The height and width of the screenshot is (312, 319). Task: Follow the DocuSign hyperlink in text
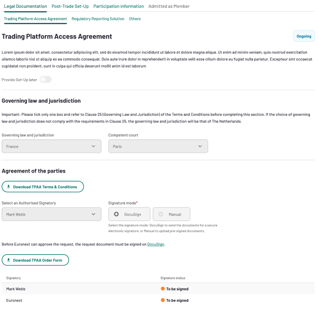[x=155, y=244]
